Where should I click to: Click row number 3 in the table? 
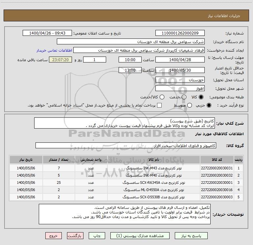(239, 183)
